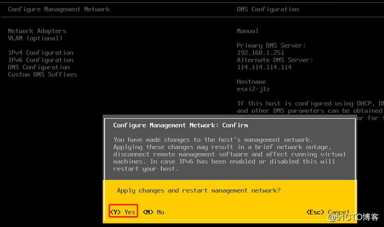Open IPv6 Configuration entry

pyautogui.click(x=41, y=60)
